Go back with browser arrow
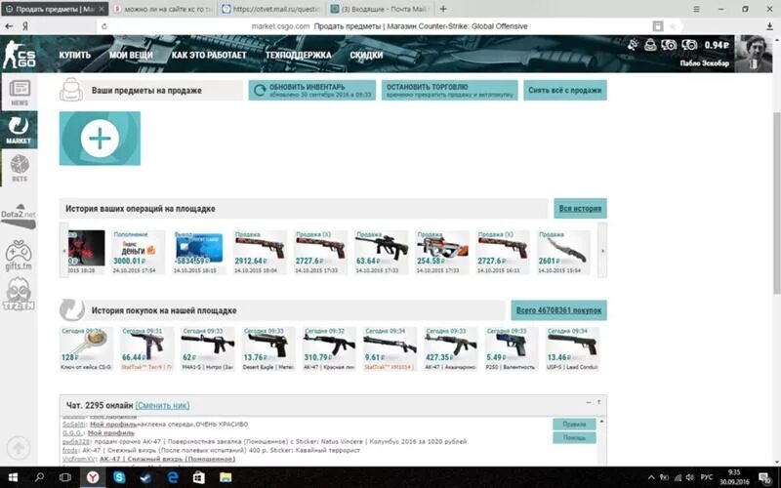The width and height of the screenshot is (781, 488). point(9,26)
